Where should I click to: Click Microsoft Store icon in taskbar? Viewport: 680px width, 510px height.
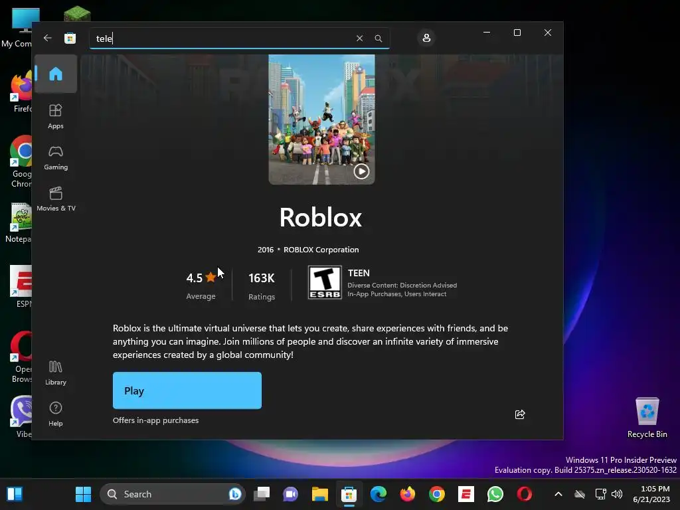[349, 494]
